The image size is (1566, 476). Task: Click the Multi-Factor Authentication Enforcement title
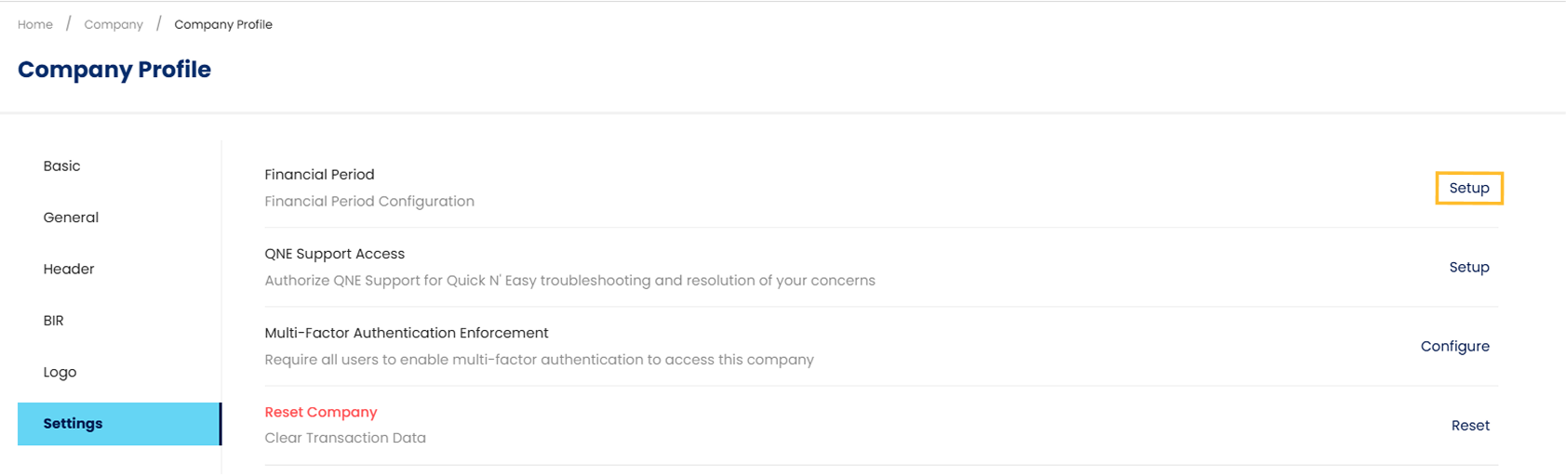407,333
